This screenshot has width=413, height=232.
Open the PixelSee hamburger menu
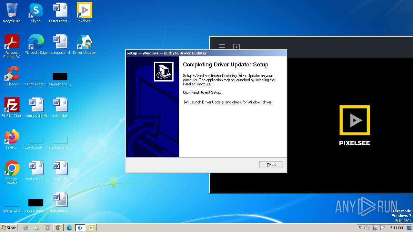222,46
